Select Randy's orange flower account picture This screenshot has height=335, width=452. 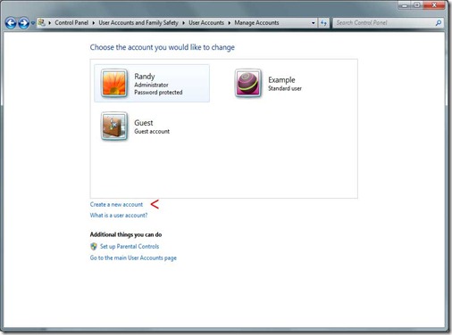pos(114,84)
